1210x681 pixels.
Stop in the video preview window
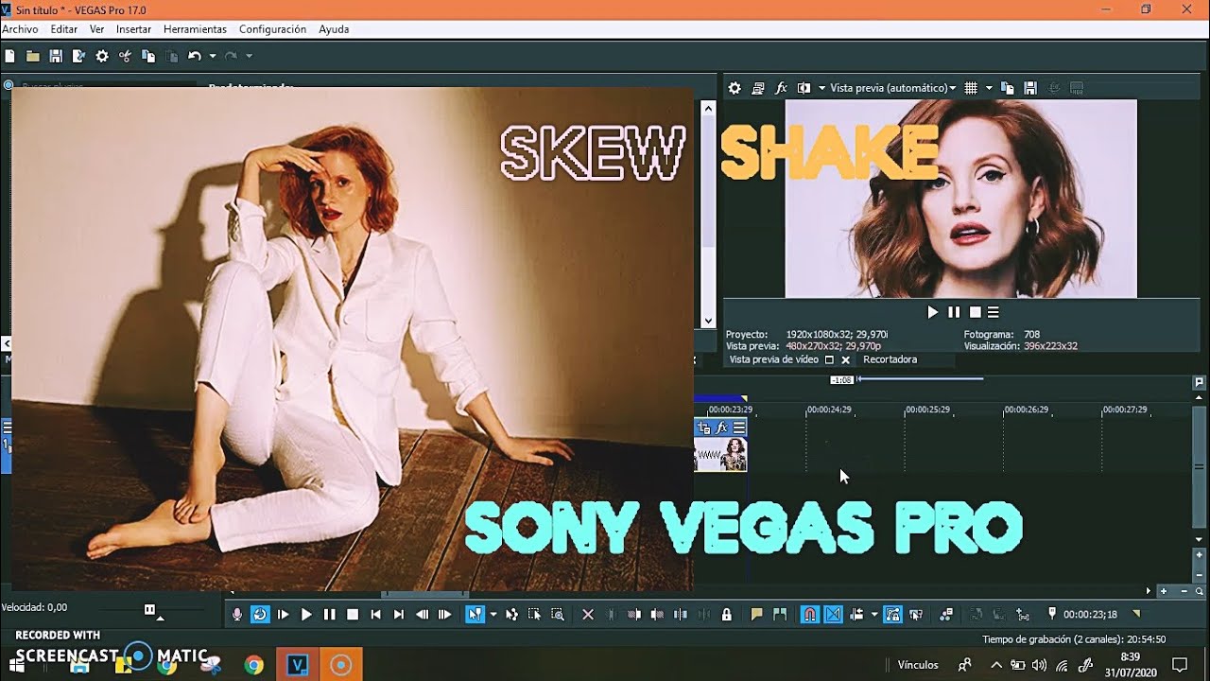[x=975, y=312]
